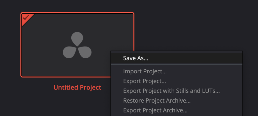Choose Export Project with Stills and LUTs...

pos(171,91)
